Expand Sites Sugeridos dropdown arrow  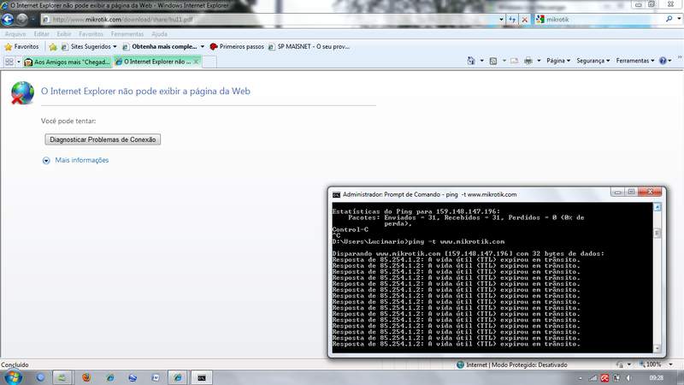115,47
